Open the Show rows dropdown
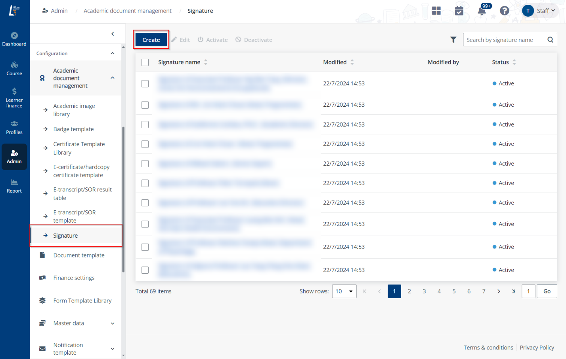 (344, 291)
